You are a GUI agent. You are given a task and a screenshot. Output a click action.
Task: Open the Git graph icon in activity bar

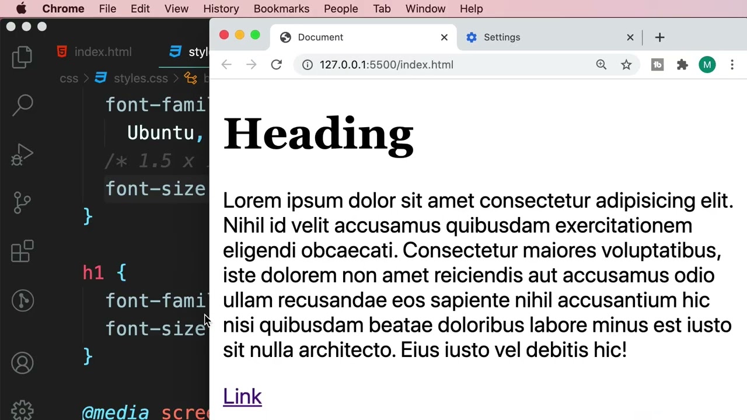click(x=22, y=300)
